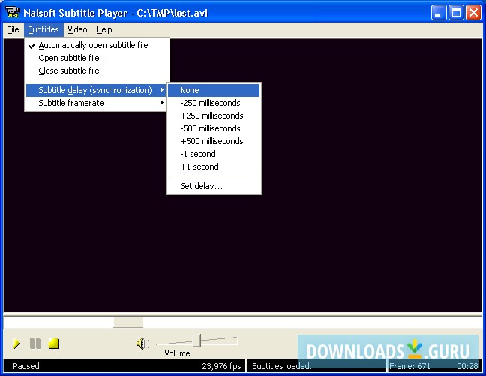This screenshot has width=486, height=376.
Task: Select +500 milliseconds delay
Action: pos(214,141)
